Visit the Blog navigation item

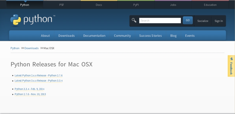tap(173, 36)
